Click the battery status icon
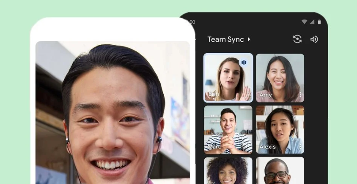Screen dimensions: 357x184 (x=319, y=22)
